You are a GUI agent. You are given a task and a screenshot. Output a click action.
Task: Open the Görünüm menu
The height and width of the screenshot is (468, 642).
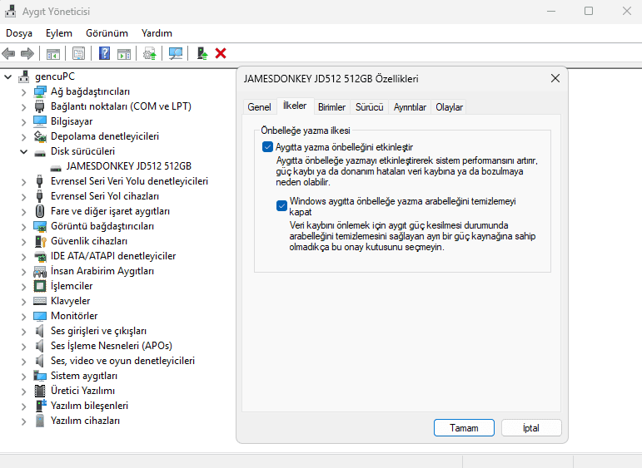(x=107, y=33)
